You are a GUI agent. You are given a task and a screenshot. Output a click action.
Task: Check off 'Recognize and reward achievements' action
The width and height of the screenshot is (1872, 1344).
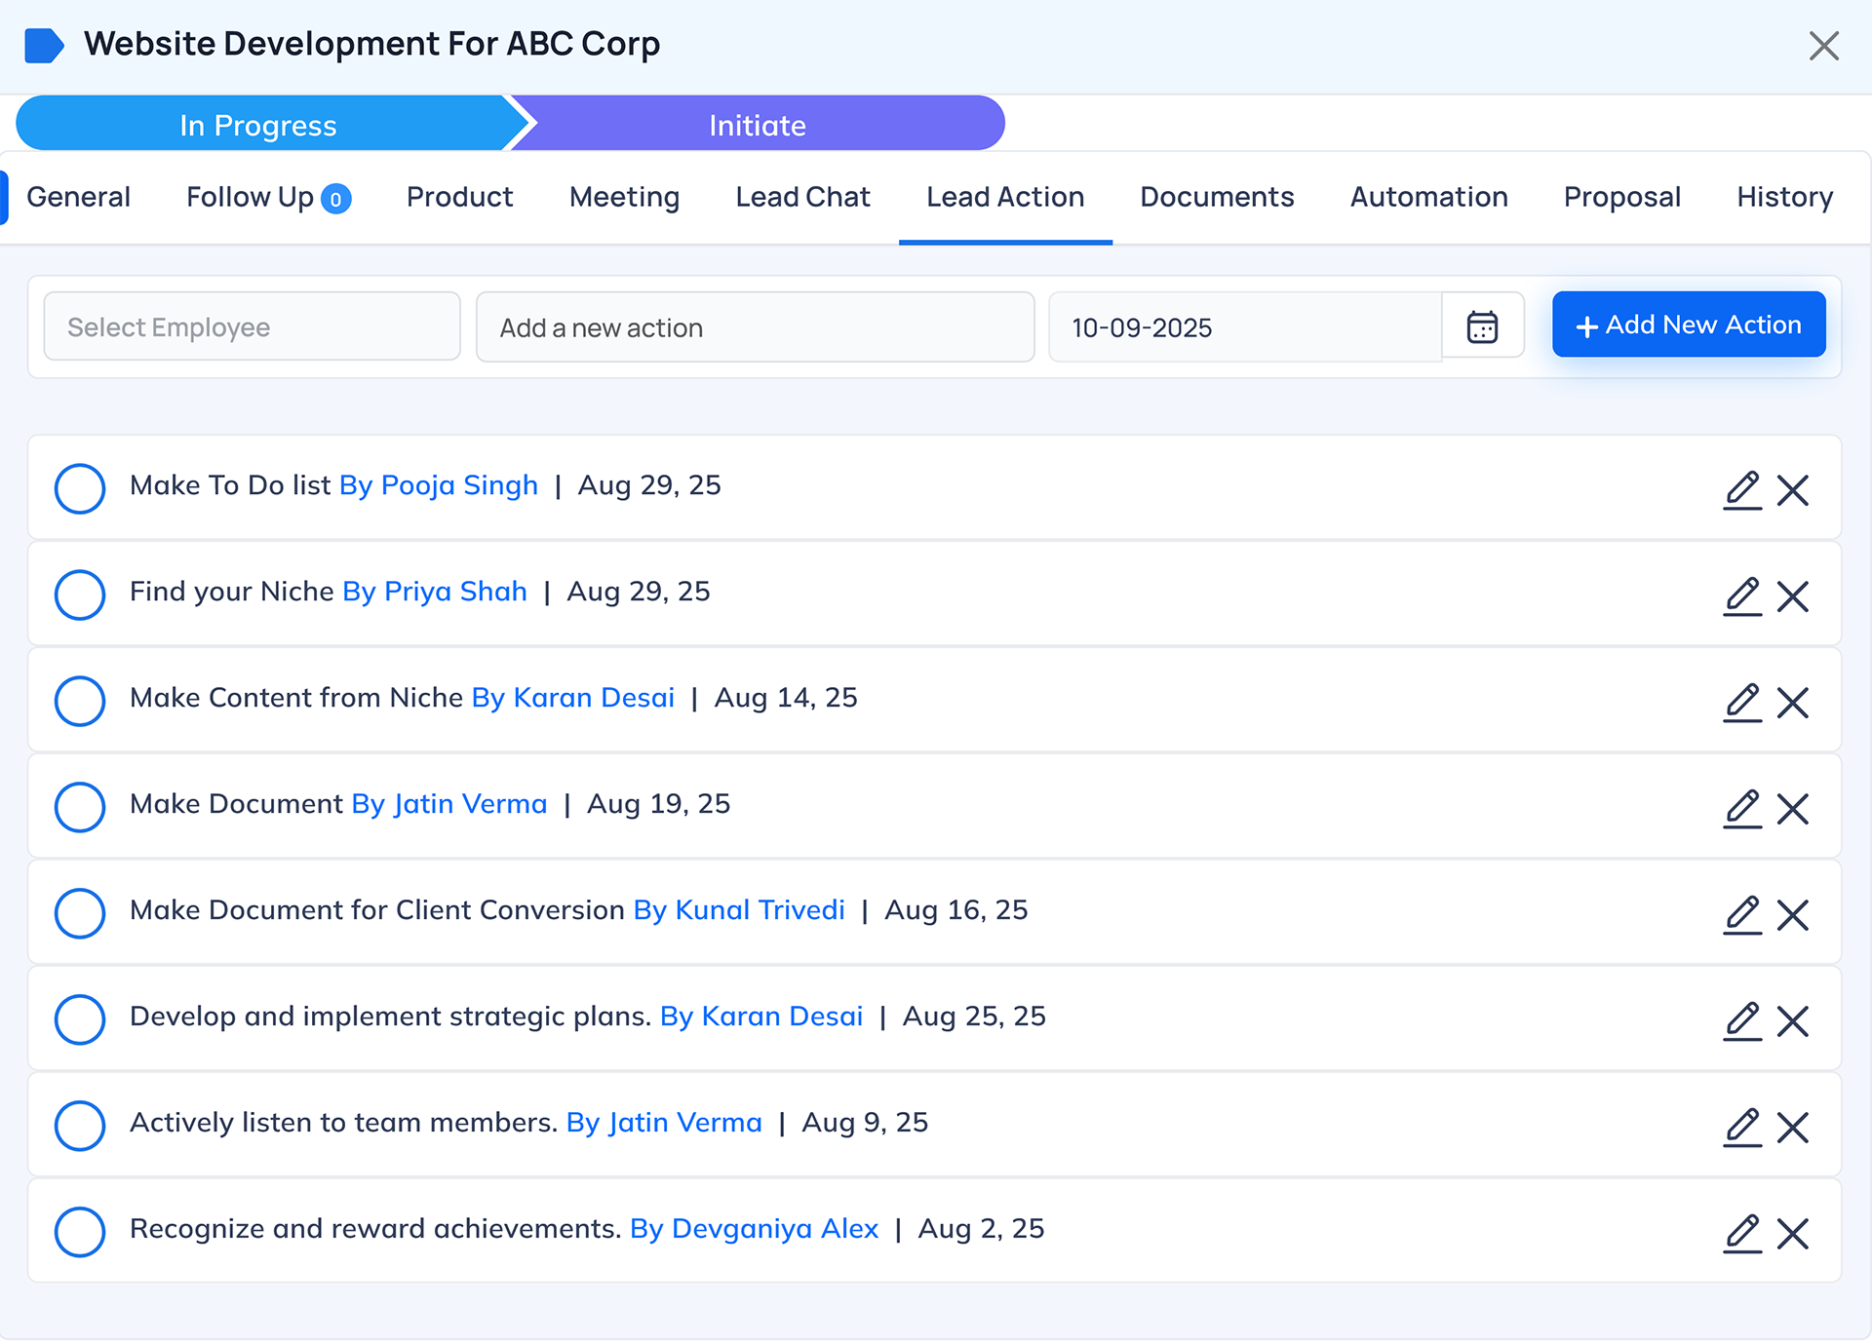[x=80, y=1232]
